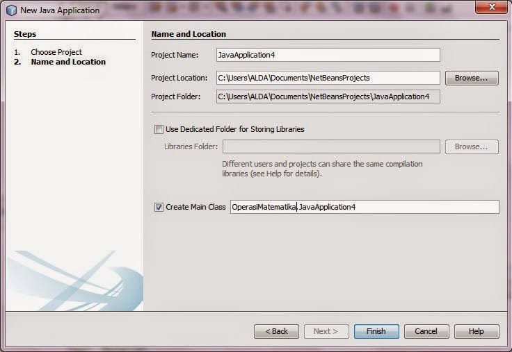Browse for the Project Location
The width and height of the screenshot is (512, 352).
[x=472, y=78]
